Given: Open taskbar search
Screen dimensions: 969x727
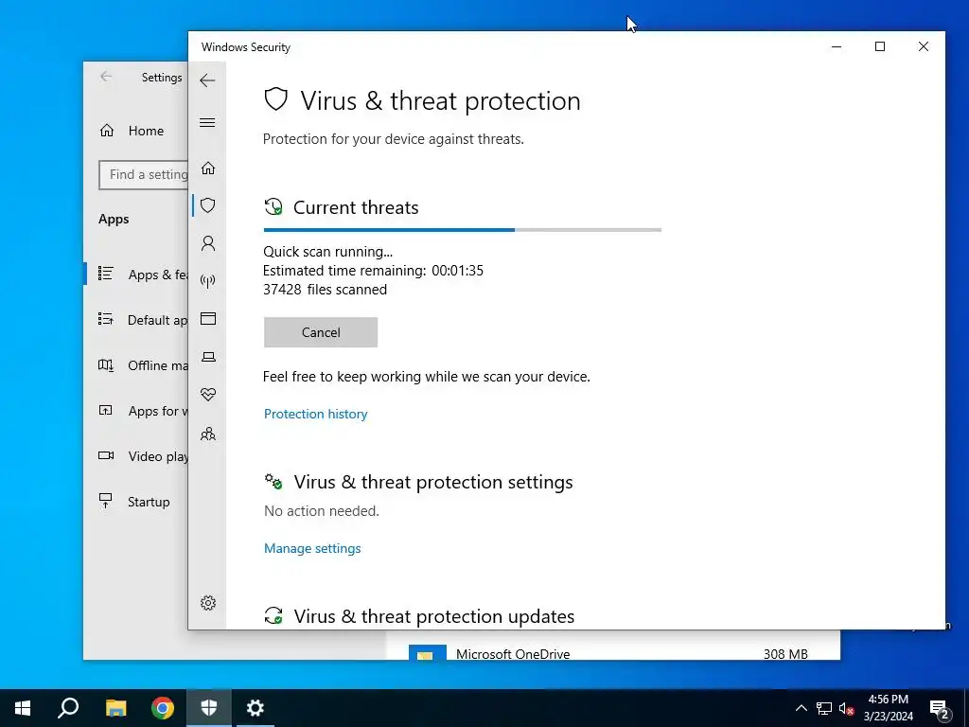Looking at the screenshot, I should 68,708.
